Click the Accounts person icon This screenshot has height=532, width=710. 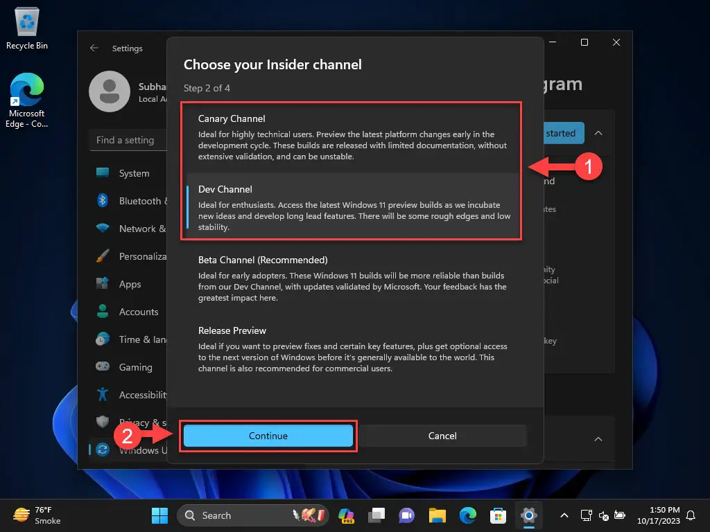tap(103, 311)
